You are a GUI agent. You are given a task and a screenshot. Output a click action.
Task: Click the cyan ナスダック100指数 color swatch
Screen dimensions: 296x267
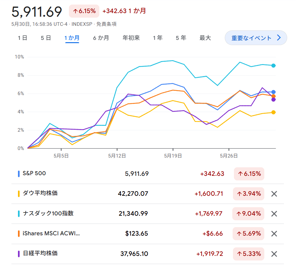[x=19, y=214]
